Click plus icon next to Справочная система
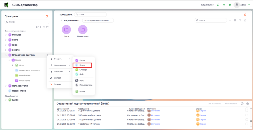 (x=47, y=55)
